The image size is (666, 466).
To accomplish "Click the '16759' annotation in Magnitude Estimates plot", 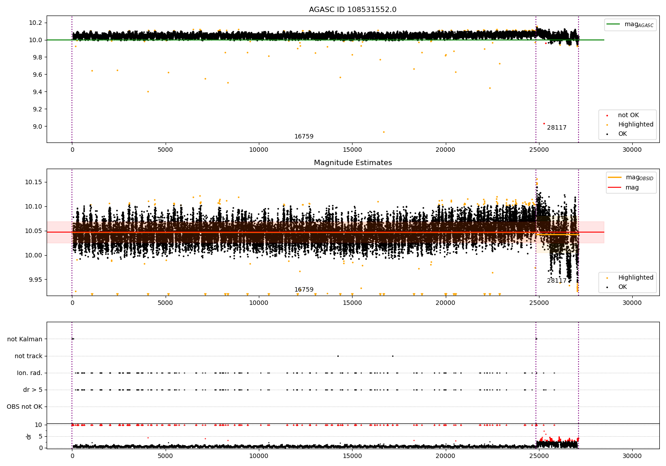I will click(x=304, y=290).
